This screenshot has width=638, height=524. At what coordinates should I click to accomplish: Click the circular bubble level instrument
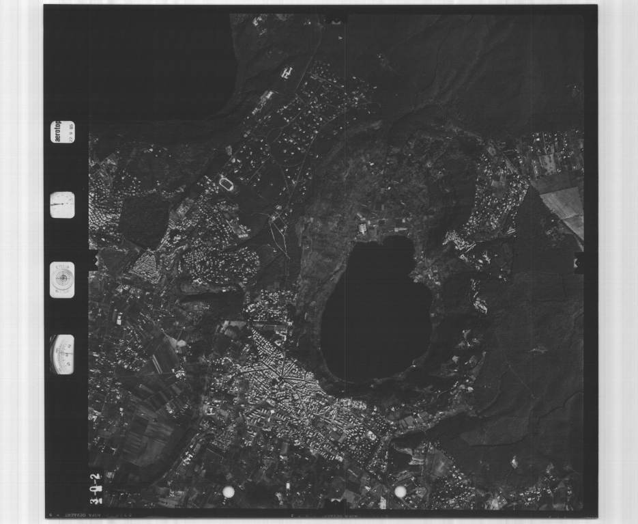[x=62, y=280]
